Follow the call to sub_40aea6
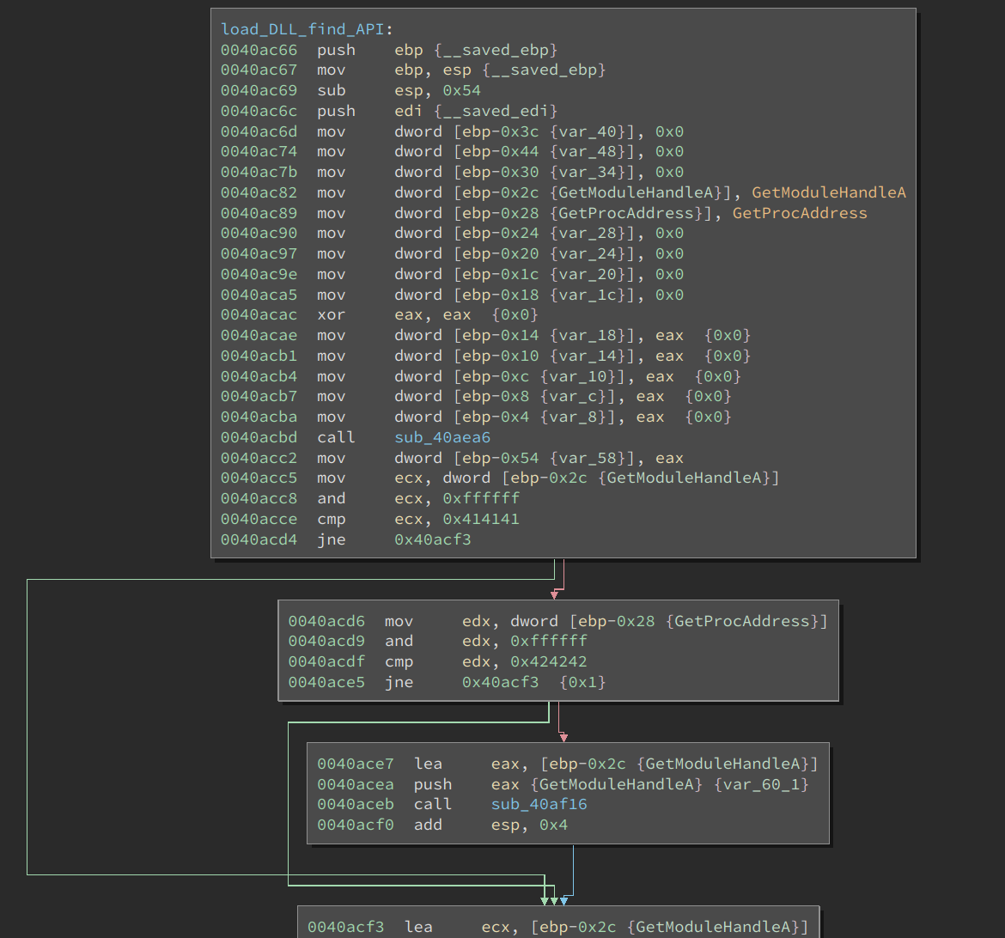Screen dimensions: 1005x938 point(442,437)
